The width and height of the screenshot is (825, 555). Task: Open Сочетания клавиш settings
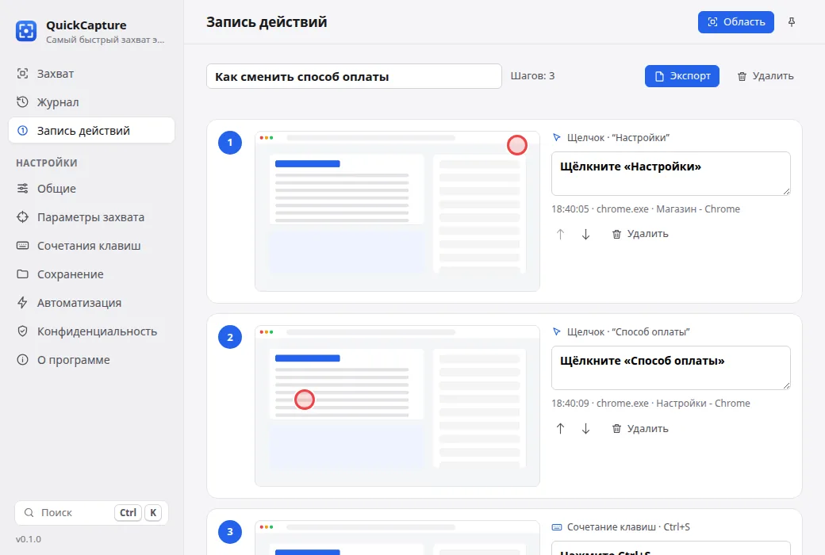click(91, 246)
